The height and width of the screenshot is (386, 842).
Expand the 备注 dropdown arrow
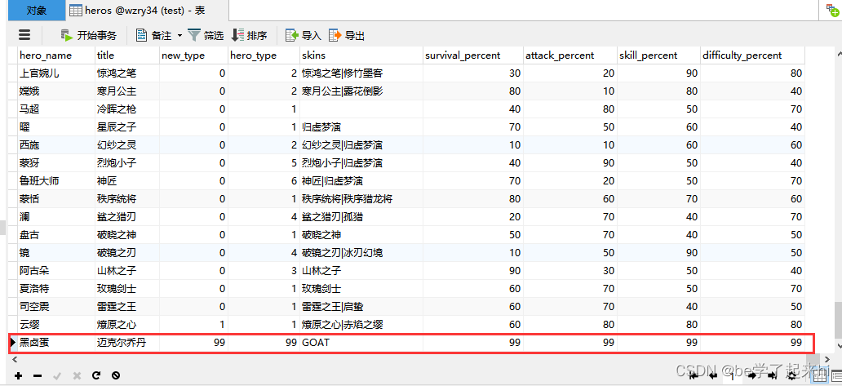[179, 35]
